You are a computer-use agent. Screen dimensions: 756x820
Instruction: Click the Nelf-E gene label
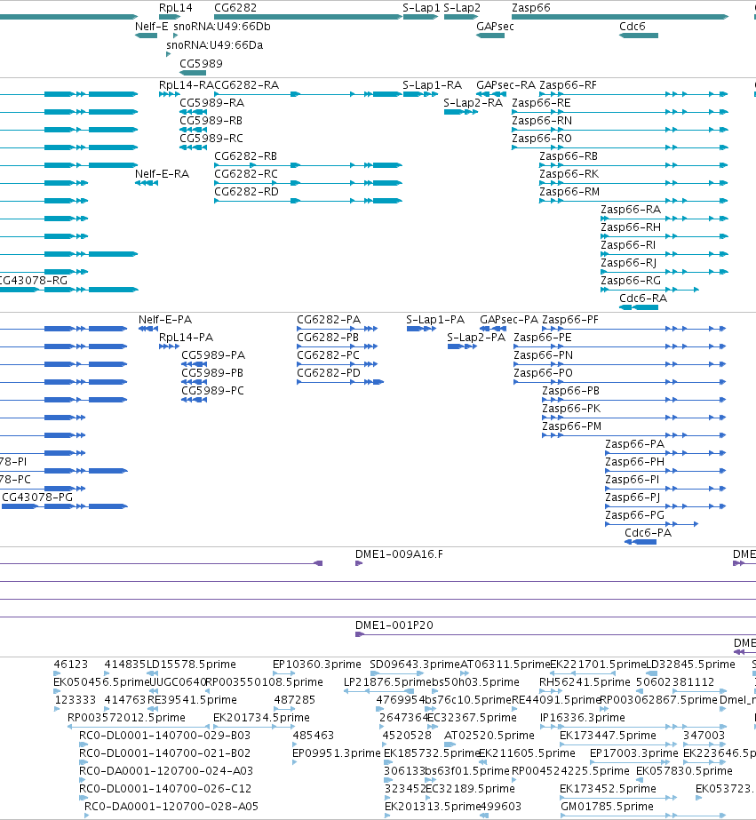[152, 27]
